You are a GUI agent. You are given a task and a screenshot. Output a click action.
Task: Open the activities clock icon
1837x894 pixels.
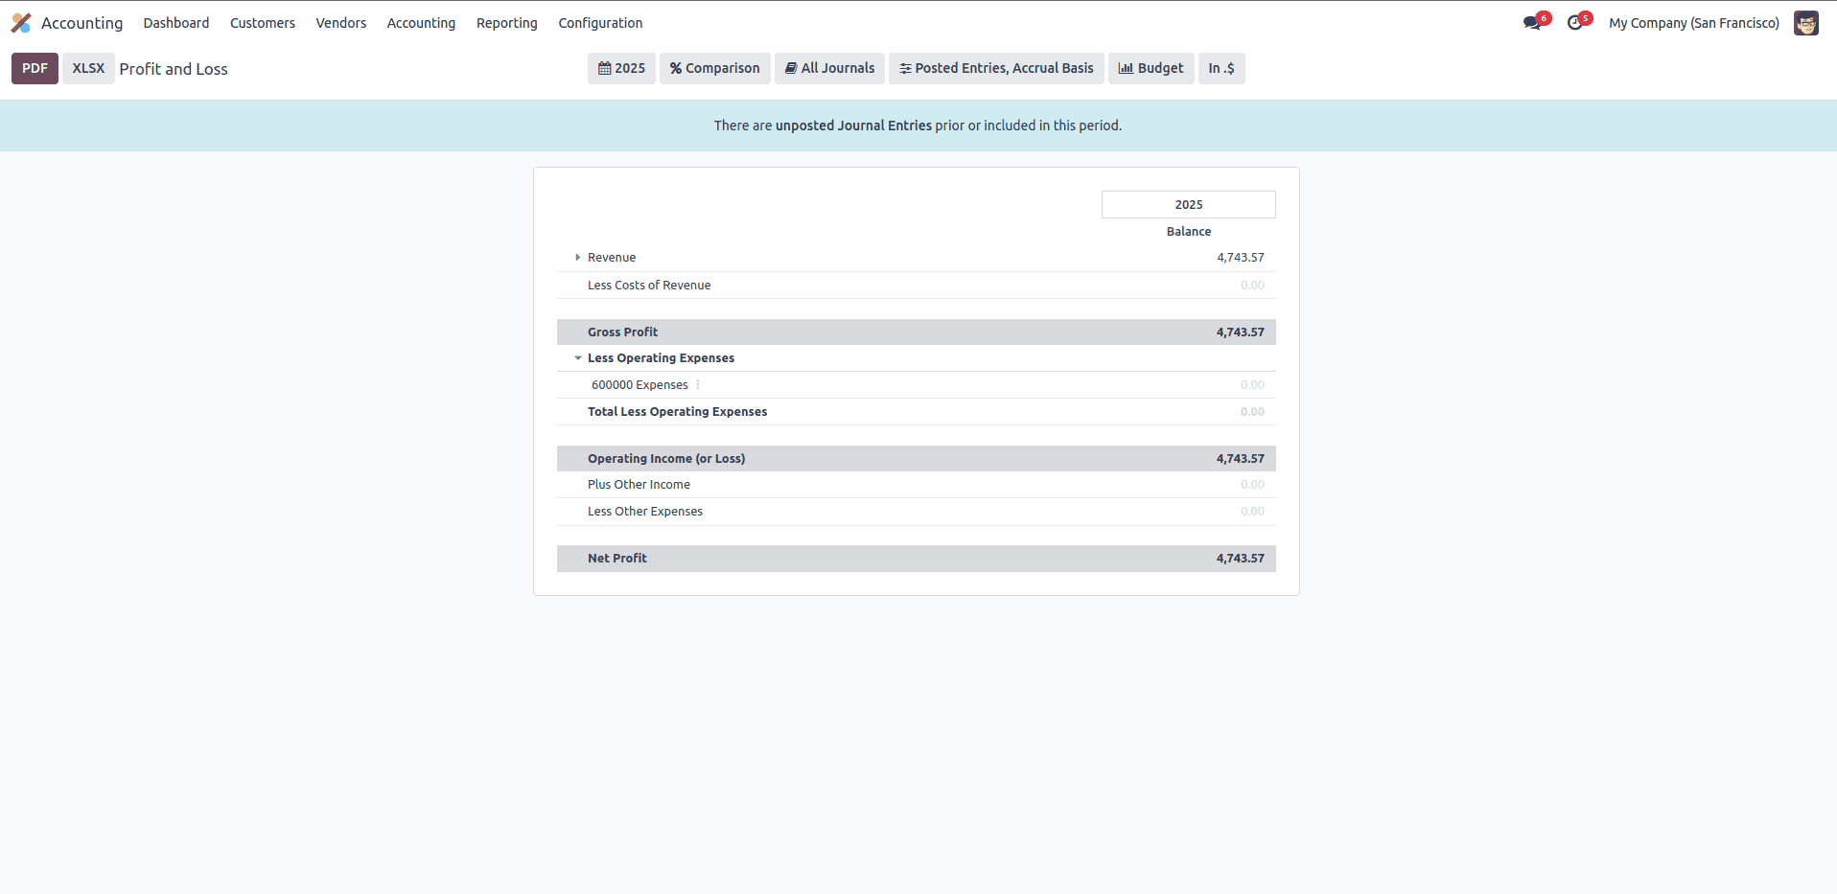1574,23
